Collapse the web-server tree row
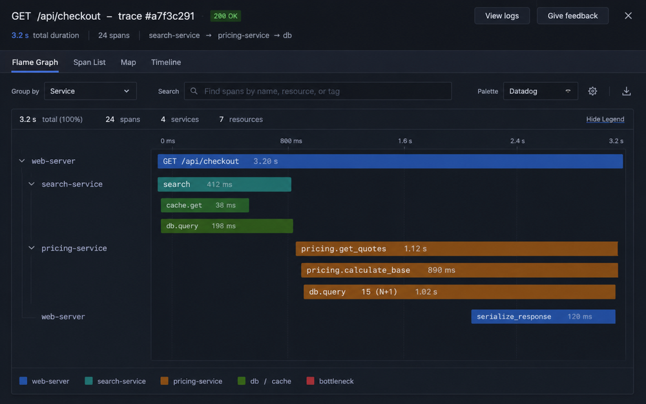 point(22,161)
